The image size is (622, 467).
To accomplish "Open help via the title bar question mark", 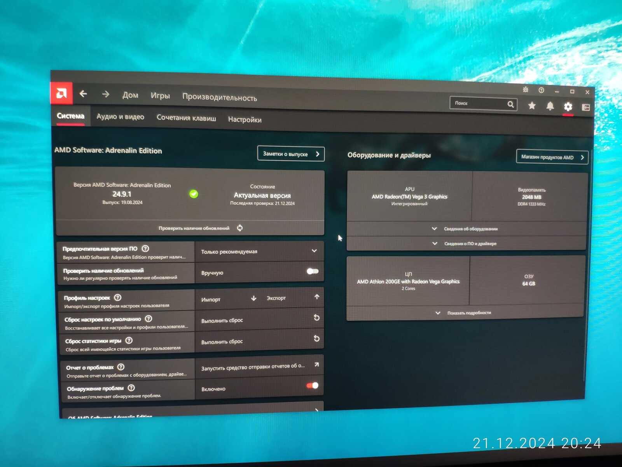I will coord(541,90).
